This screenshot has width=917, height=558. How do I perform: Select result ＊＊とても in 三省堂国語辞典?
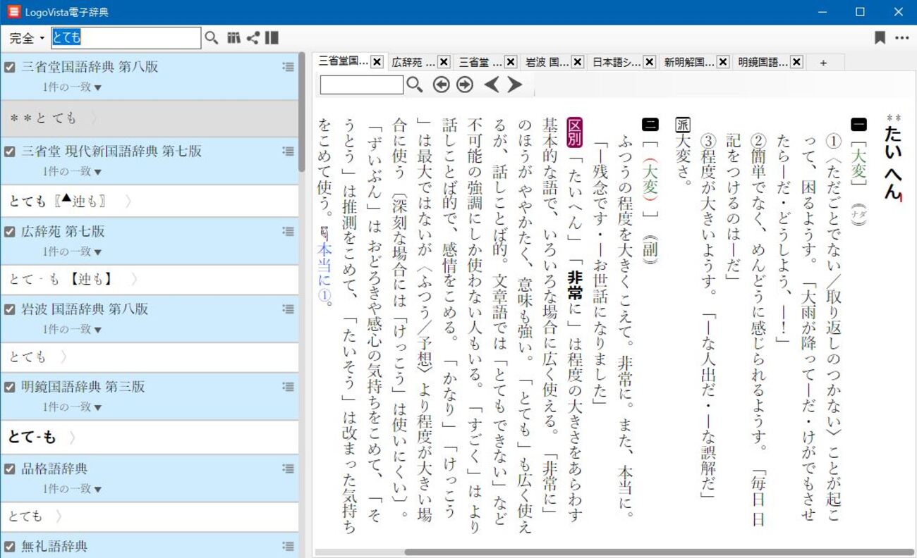(x=150, y=118)
